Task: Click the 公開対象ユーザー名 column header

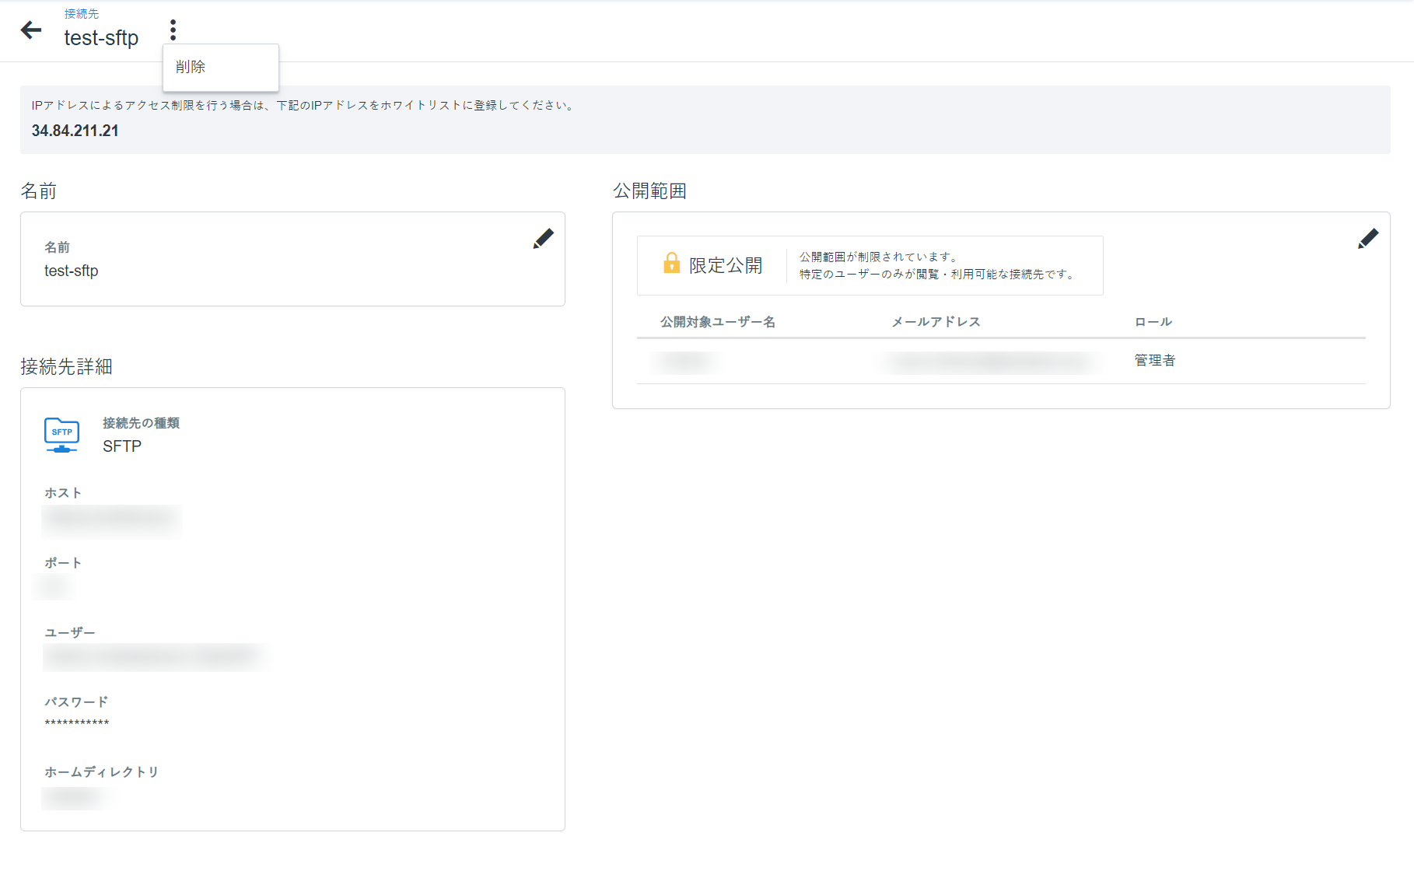Action: tap(718, 322)
